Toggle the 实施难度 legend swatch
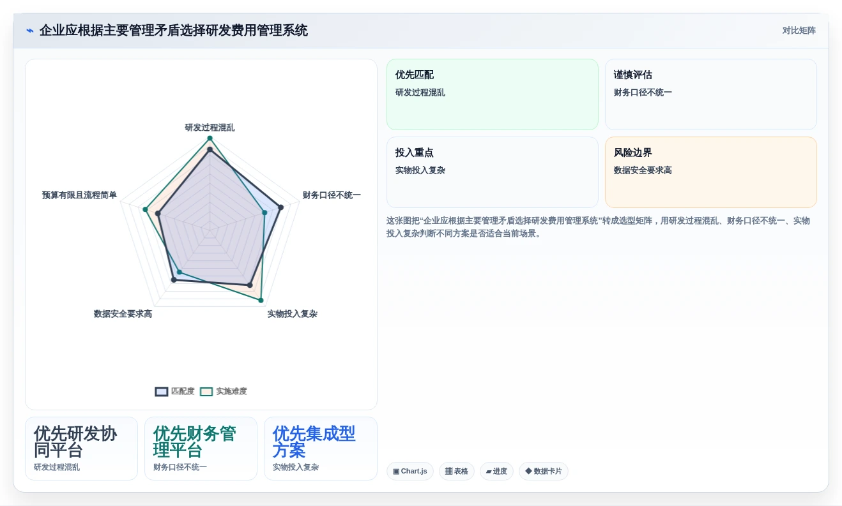 pos(206,392)
